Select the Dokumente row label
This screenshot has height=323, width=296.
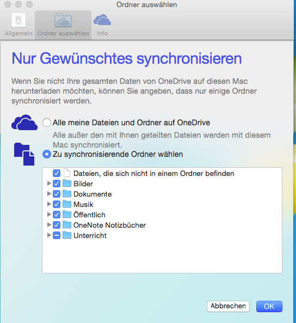[92, 194]
